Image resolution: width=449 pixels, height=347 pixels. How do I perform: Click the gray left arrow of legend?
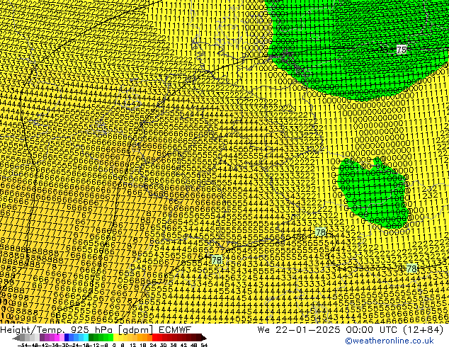[x=16, y=338]
